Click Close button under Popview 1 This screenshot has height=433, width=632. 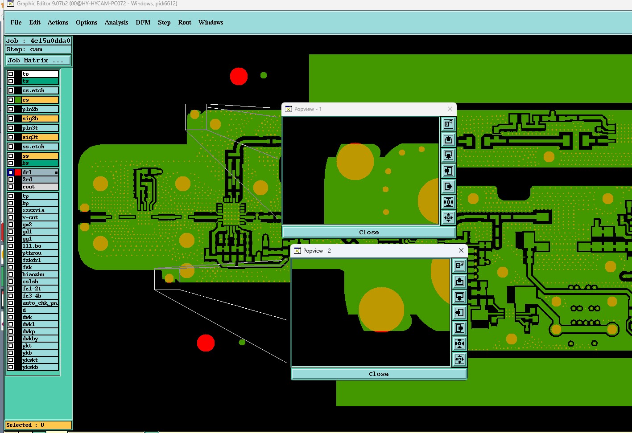point(369,232)
